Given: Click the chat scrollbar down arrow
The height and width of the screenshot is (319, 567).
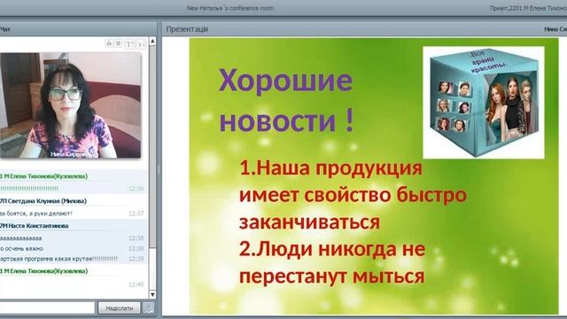Looking at the screenshot, I should pos(152,294).
